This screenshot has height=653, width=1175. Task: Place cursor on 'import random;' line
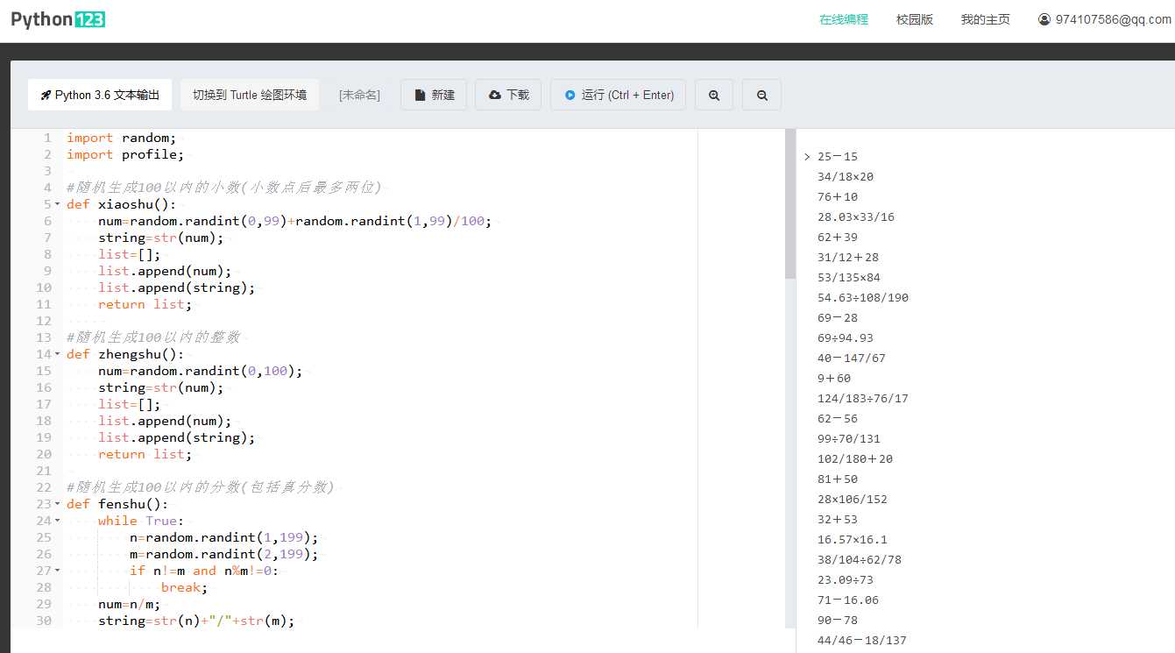[x=121, y=138]
